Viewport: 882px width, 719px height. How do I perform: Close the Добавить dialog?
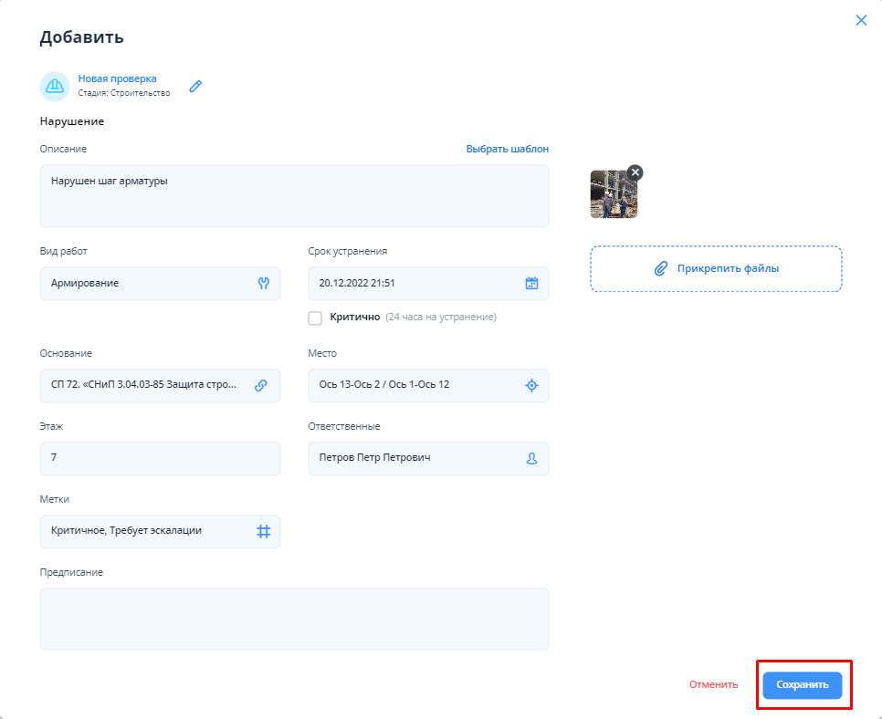[861, 20]
